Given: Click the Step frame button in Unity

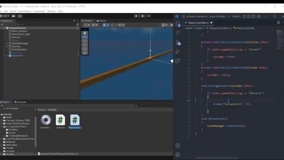Looking at the screenshot, I should tap(149, 16).
